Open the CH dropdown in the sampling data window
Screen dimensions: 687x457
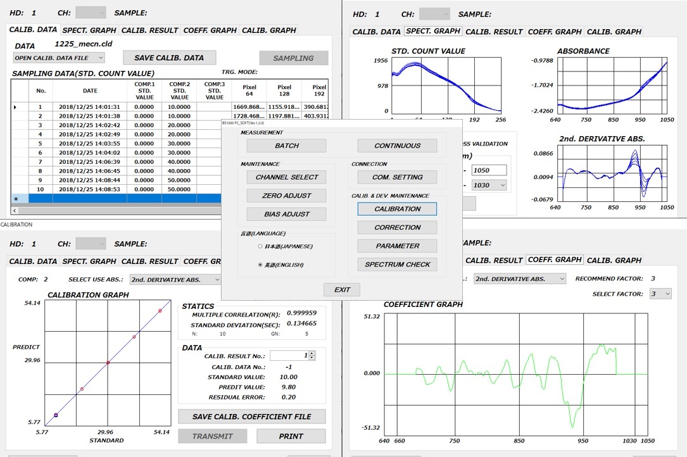(91, 13)
